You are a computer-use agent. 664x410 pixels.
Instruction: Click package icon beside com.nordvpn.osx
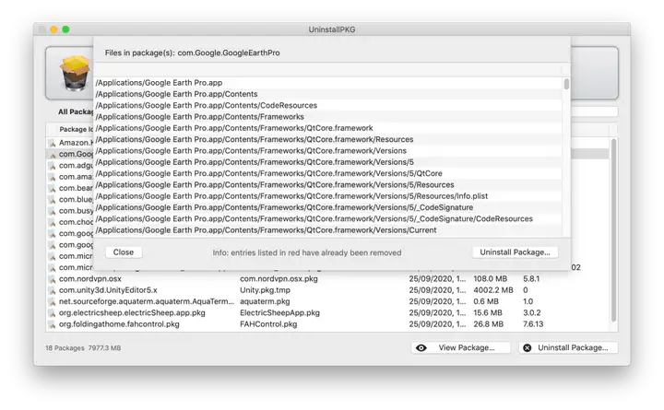[x=52, y=279]
